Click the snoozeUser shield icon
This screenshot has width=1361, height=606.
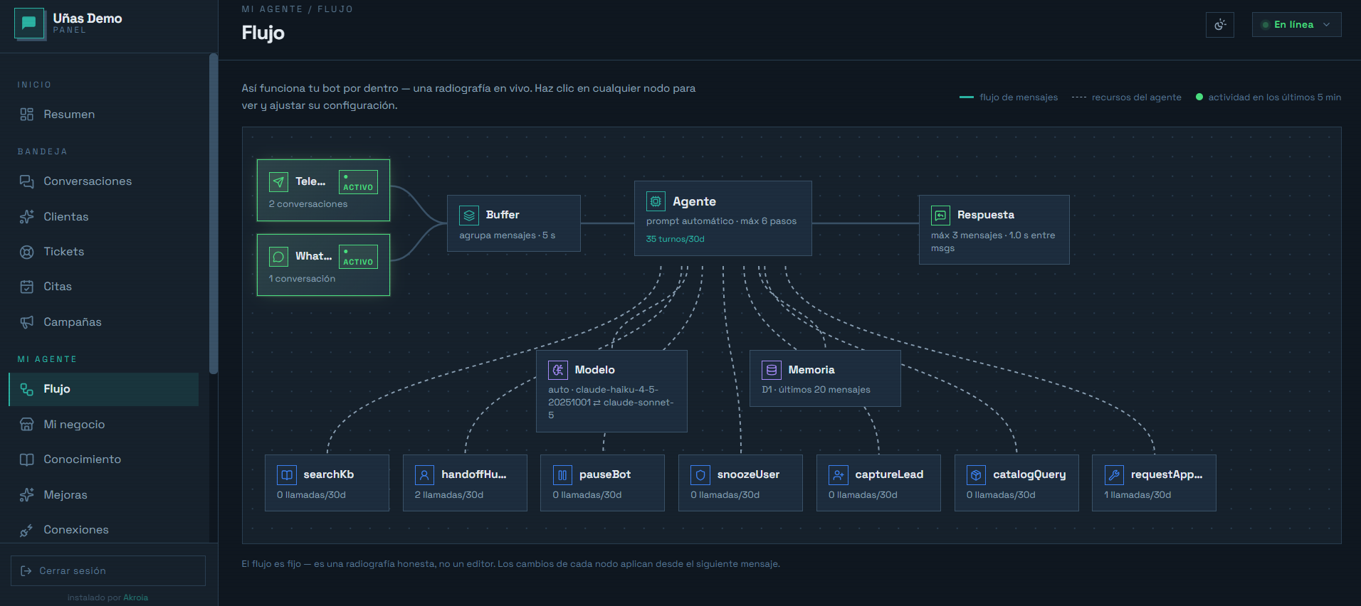pyautogui.click(x=700, y=474)
